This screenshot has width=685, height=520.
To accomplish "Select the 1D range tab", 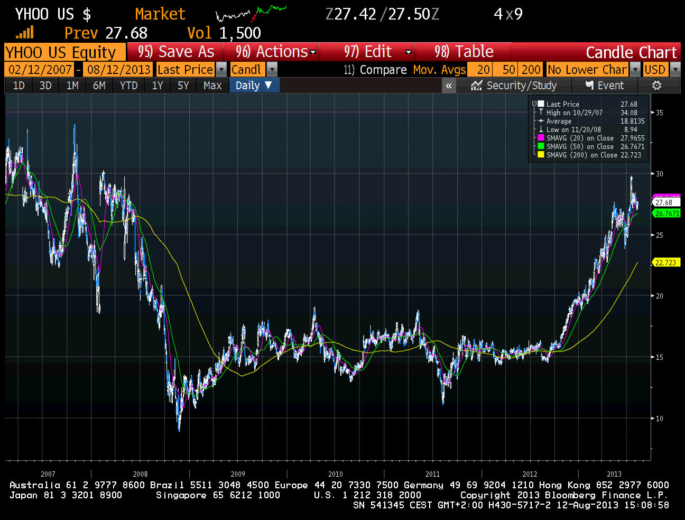I will [x=18, y=86].
